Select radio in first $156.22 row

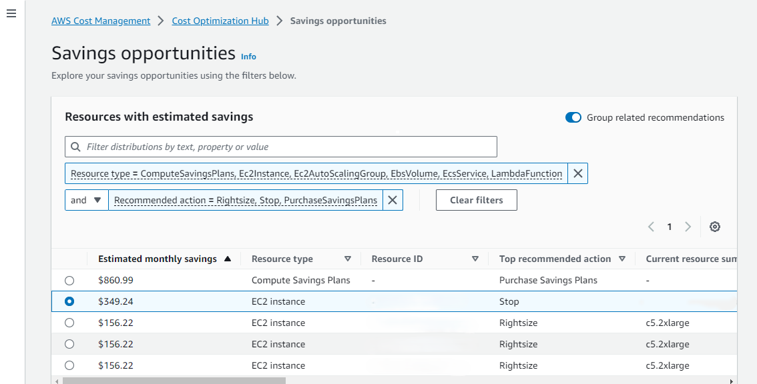pyautogui.click(x=69, y=323)
